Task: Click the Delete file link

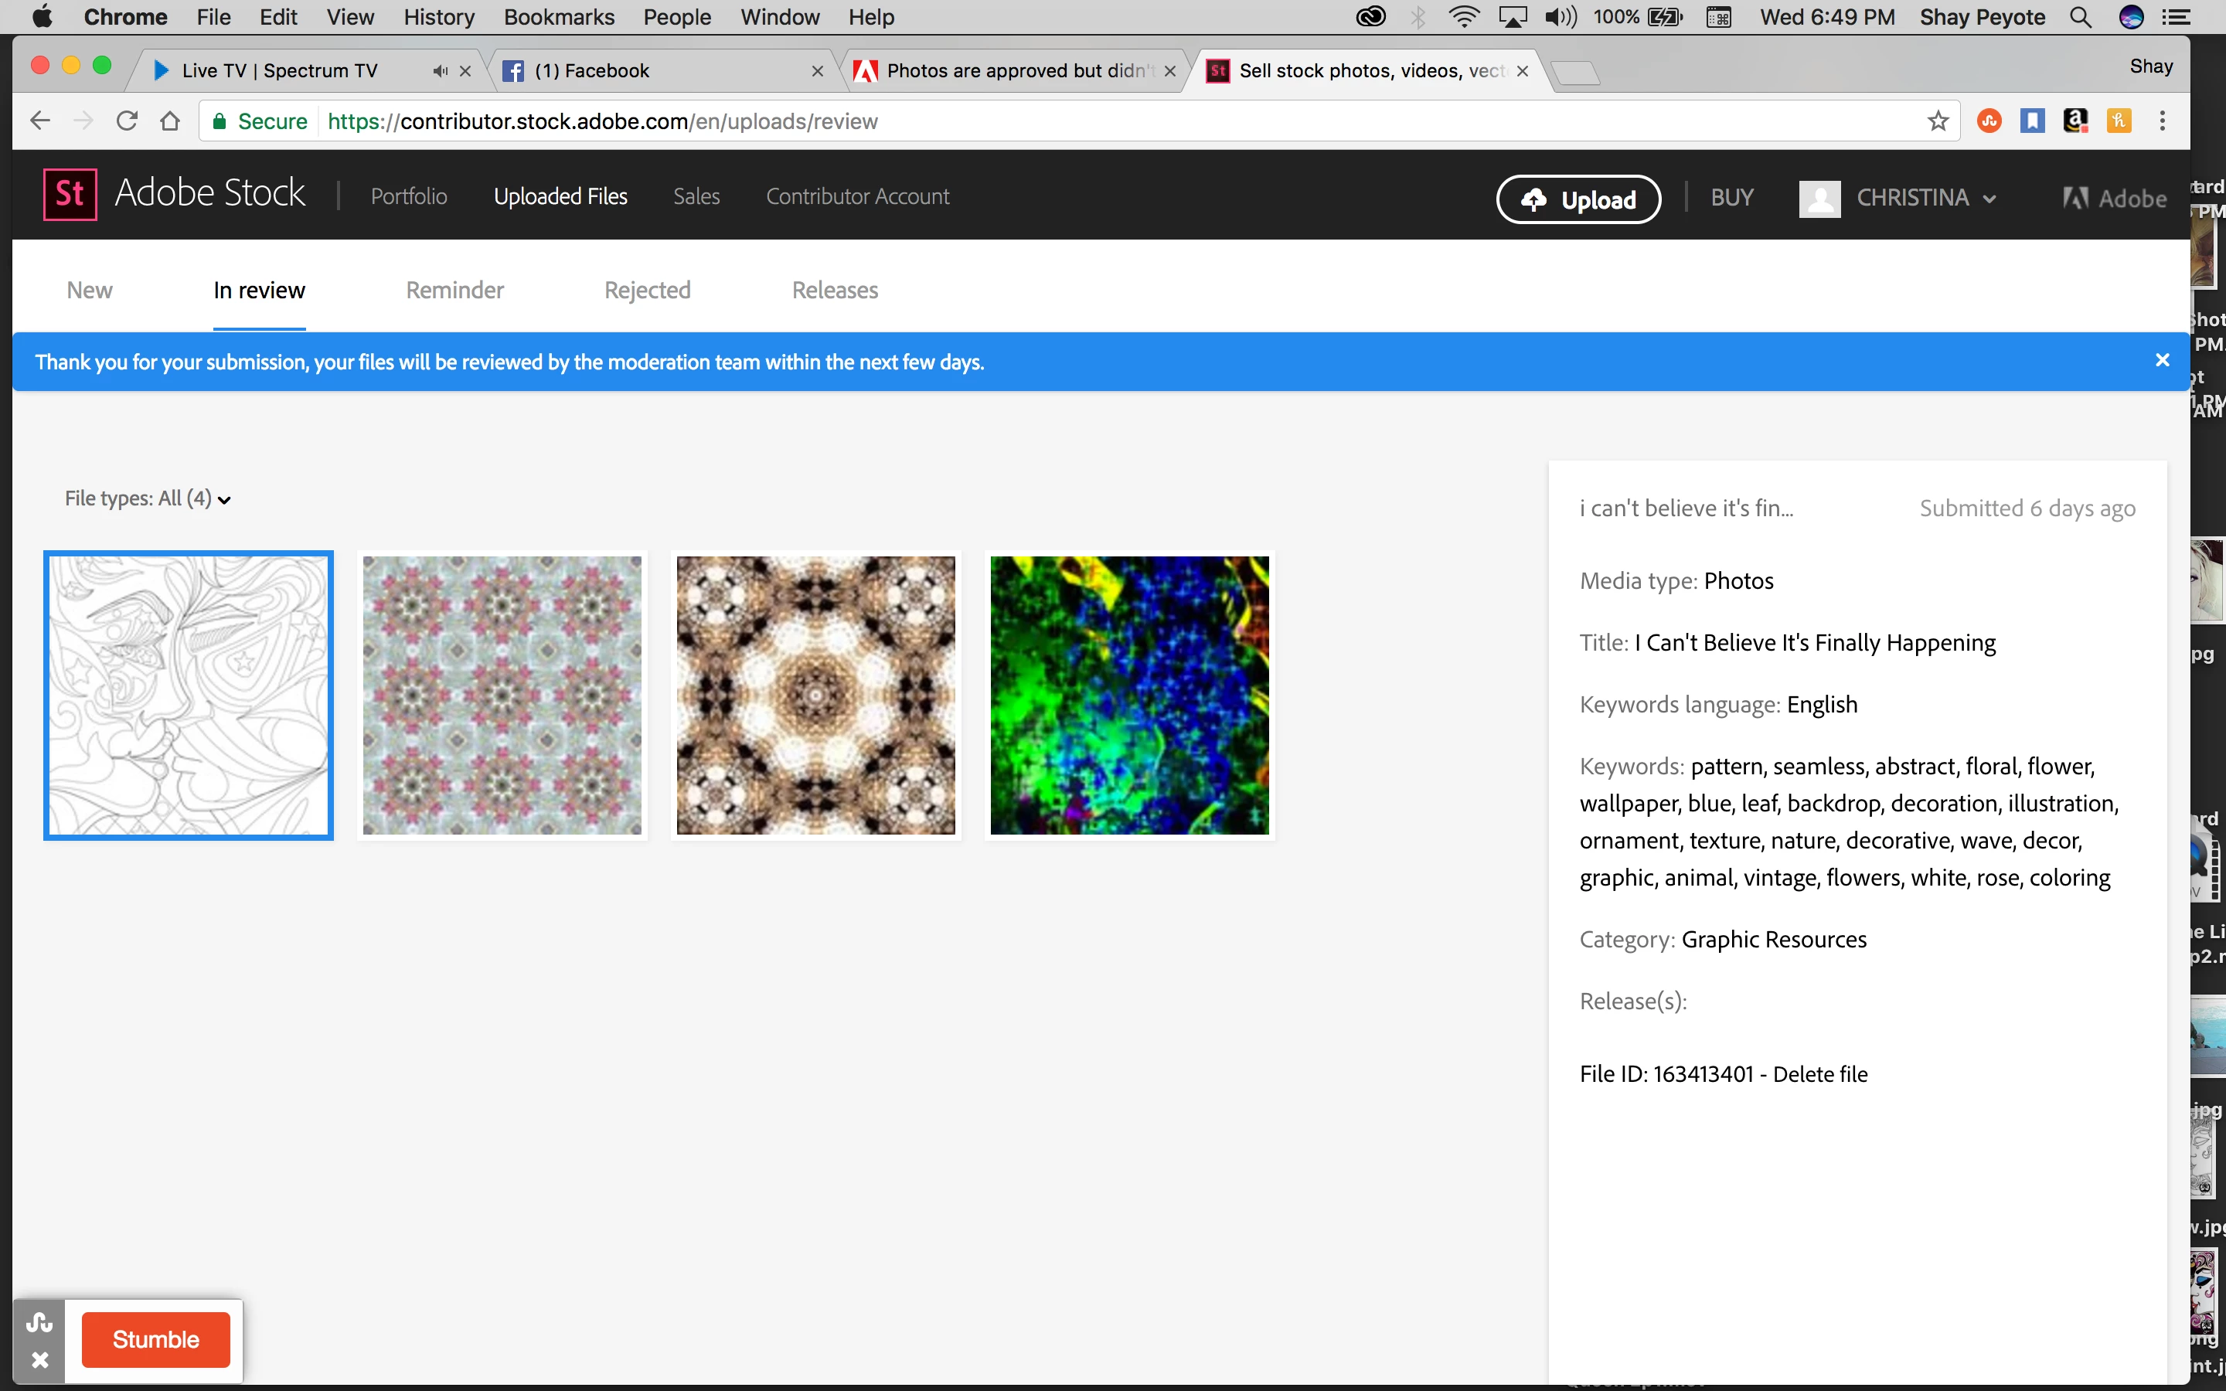Action: pos(1819,1073)
